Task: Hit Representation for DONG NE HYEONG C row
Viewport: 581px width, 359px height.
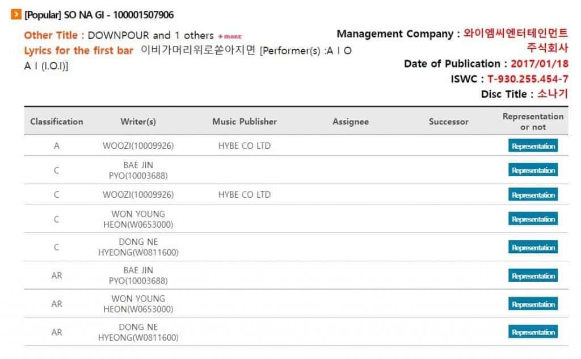Action: tap(533, 248)
